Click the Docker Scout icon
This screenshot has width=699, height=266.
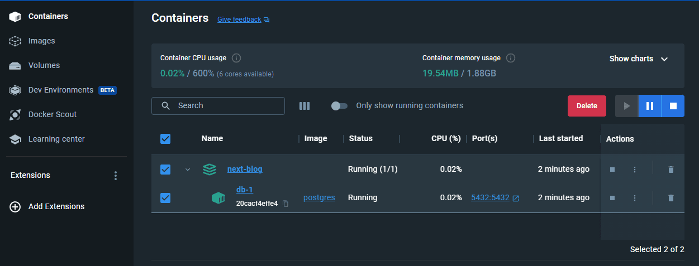coord(15,115)
